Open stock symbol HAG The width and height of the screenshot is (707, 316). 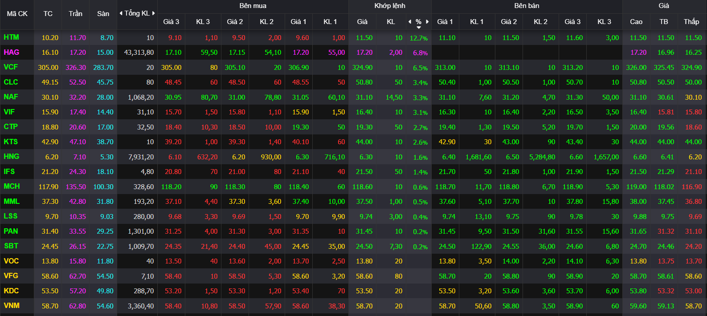click(12, 52)
